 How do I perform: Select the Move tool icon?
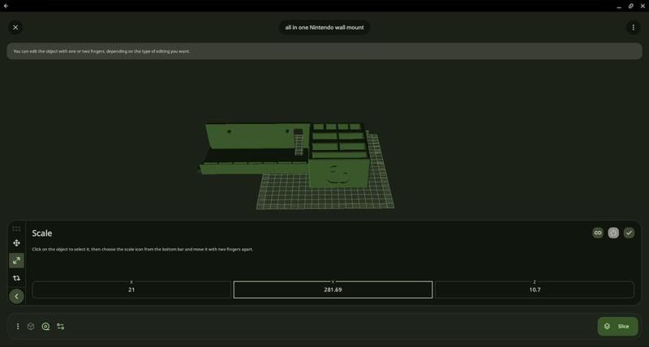(x=16, y=243)
